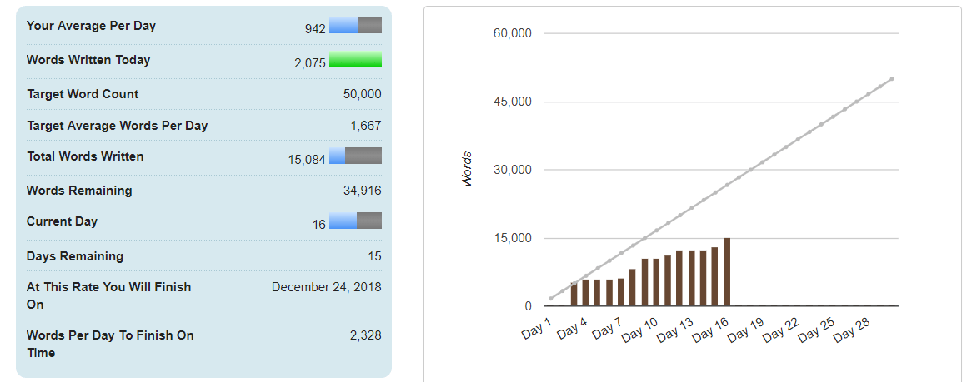
Task: Click the Days Remaining label
Action: point(74,256)
